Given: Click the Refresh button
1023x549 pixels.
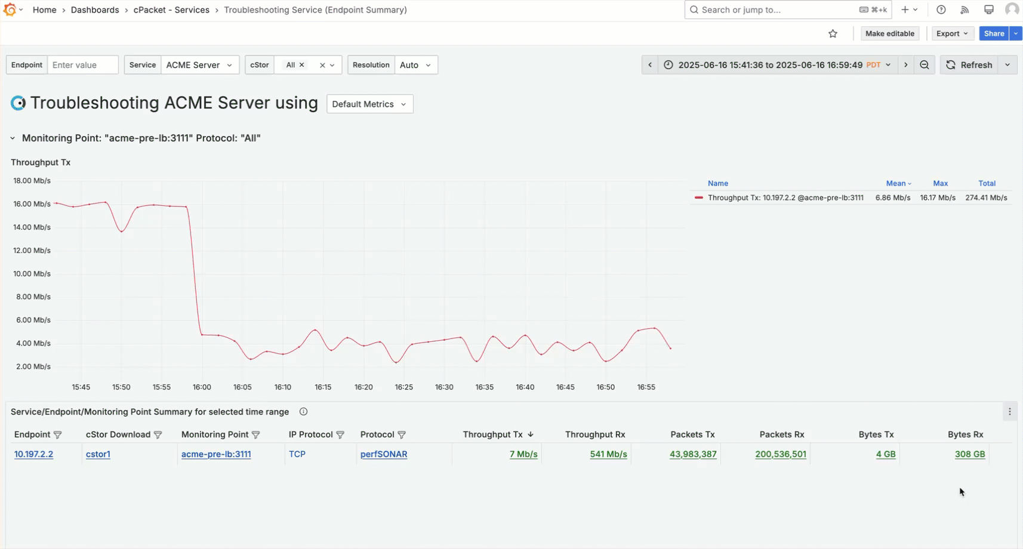Looking at the screenshot, I should [970, 65].
